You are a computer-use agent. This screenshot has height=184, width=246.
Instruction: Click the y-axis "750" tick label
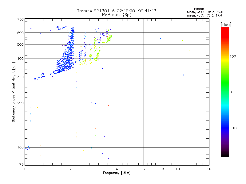(x=20, y=19)
